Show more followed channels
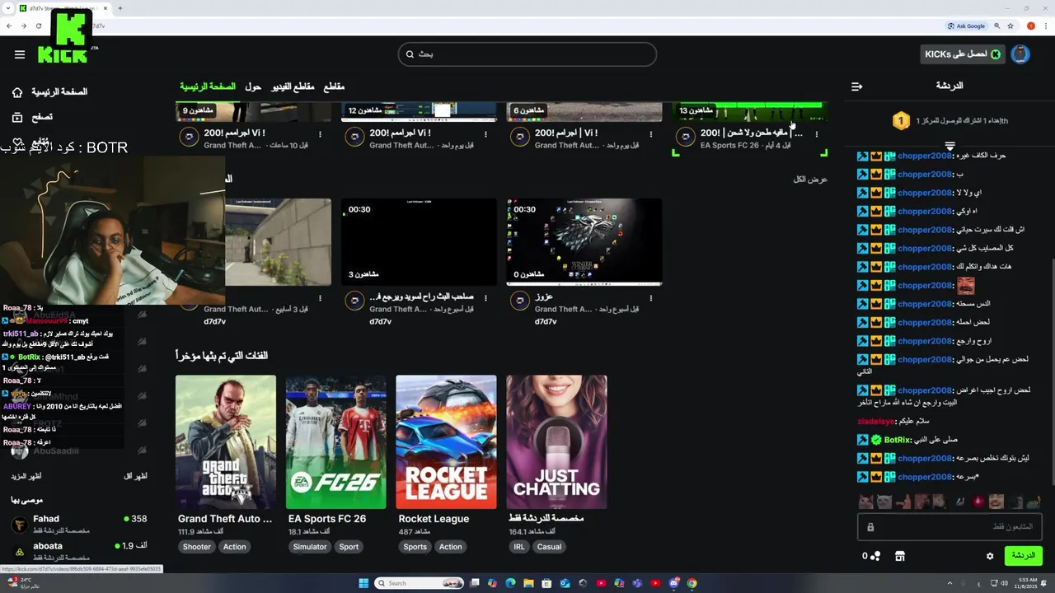Screen dimensions: 1055x593 click(x=26, y=477)
